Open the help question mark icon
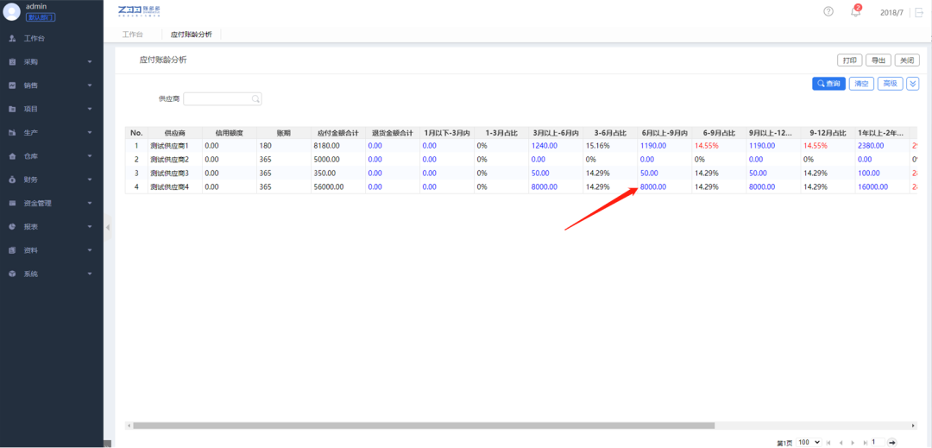 (828, 12)
